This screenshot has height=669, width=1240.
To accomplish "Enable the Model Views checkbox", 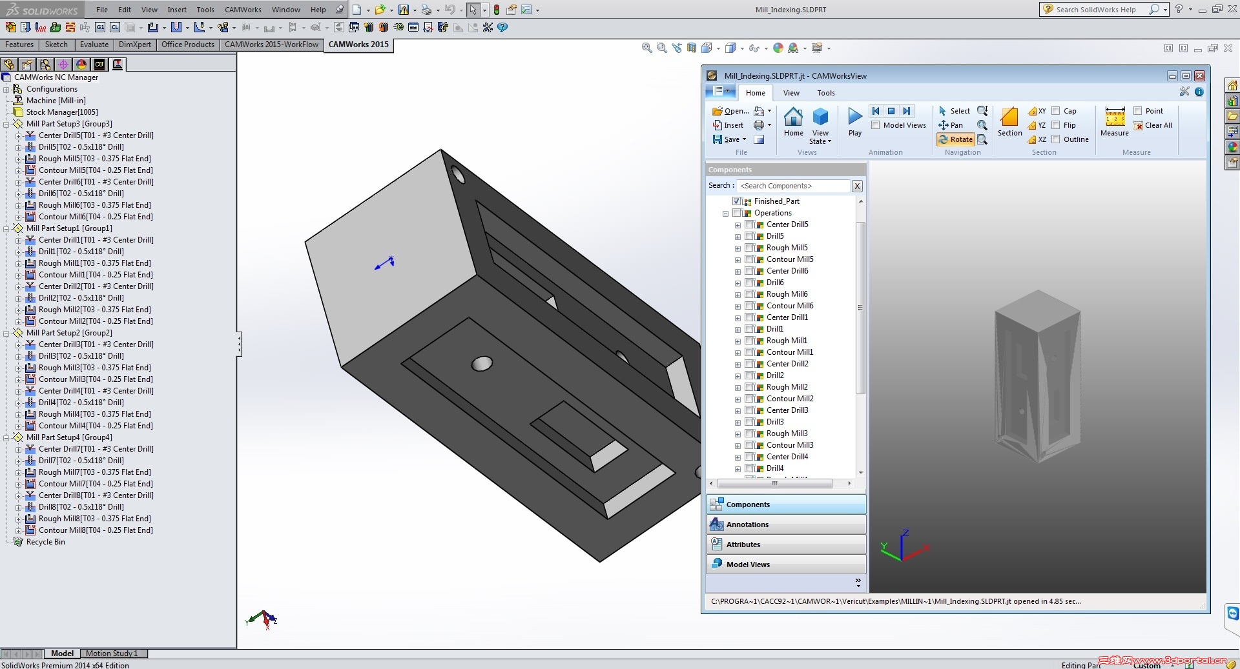I will point(876,125).
